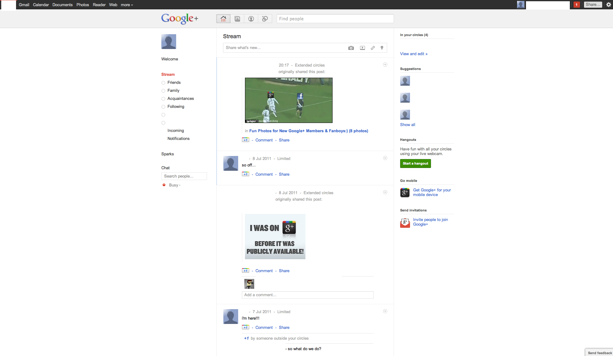The width and height of the screenshot is (613, 356).
Task: Click the top bar account avatar
Action: (521, 5)
